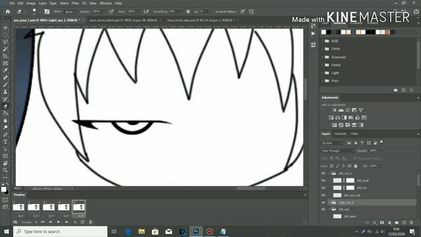
Task: Select the Horizontal Type tool
Action: 5,142
